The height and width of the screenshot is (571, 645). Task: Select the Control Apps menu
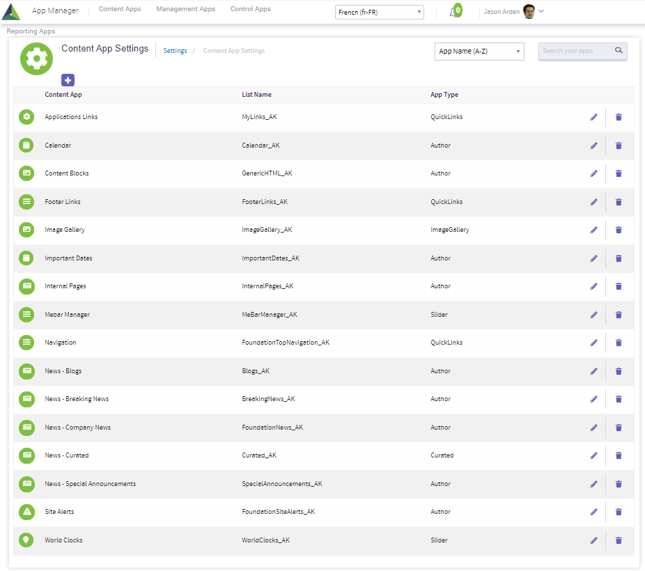tap(250, 10)
